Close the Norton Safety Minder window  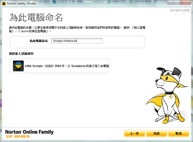(186, 3)
